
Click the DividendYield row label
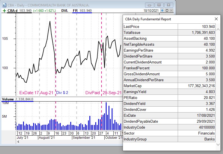click(x=134, y=104)
